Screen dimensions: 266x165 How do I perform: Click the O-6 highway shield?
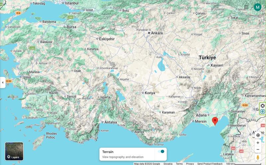click(x=18, y=13)
